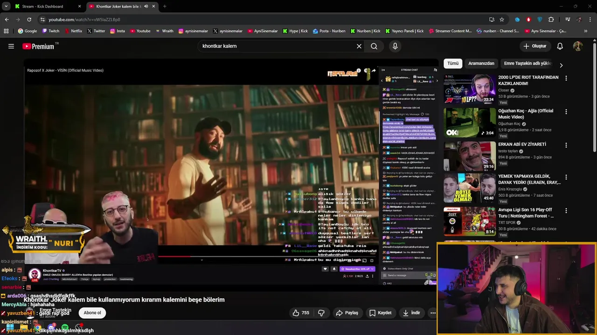Download video with İndir button
Image resolution: width=597 pixels, height=335 pixels.
pos(411,313)
